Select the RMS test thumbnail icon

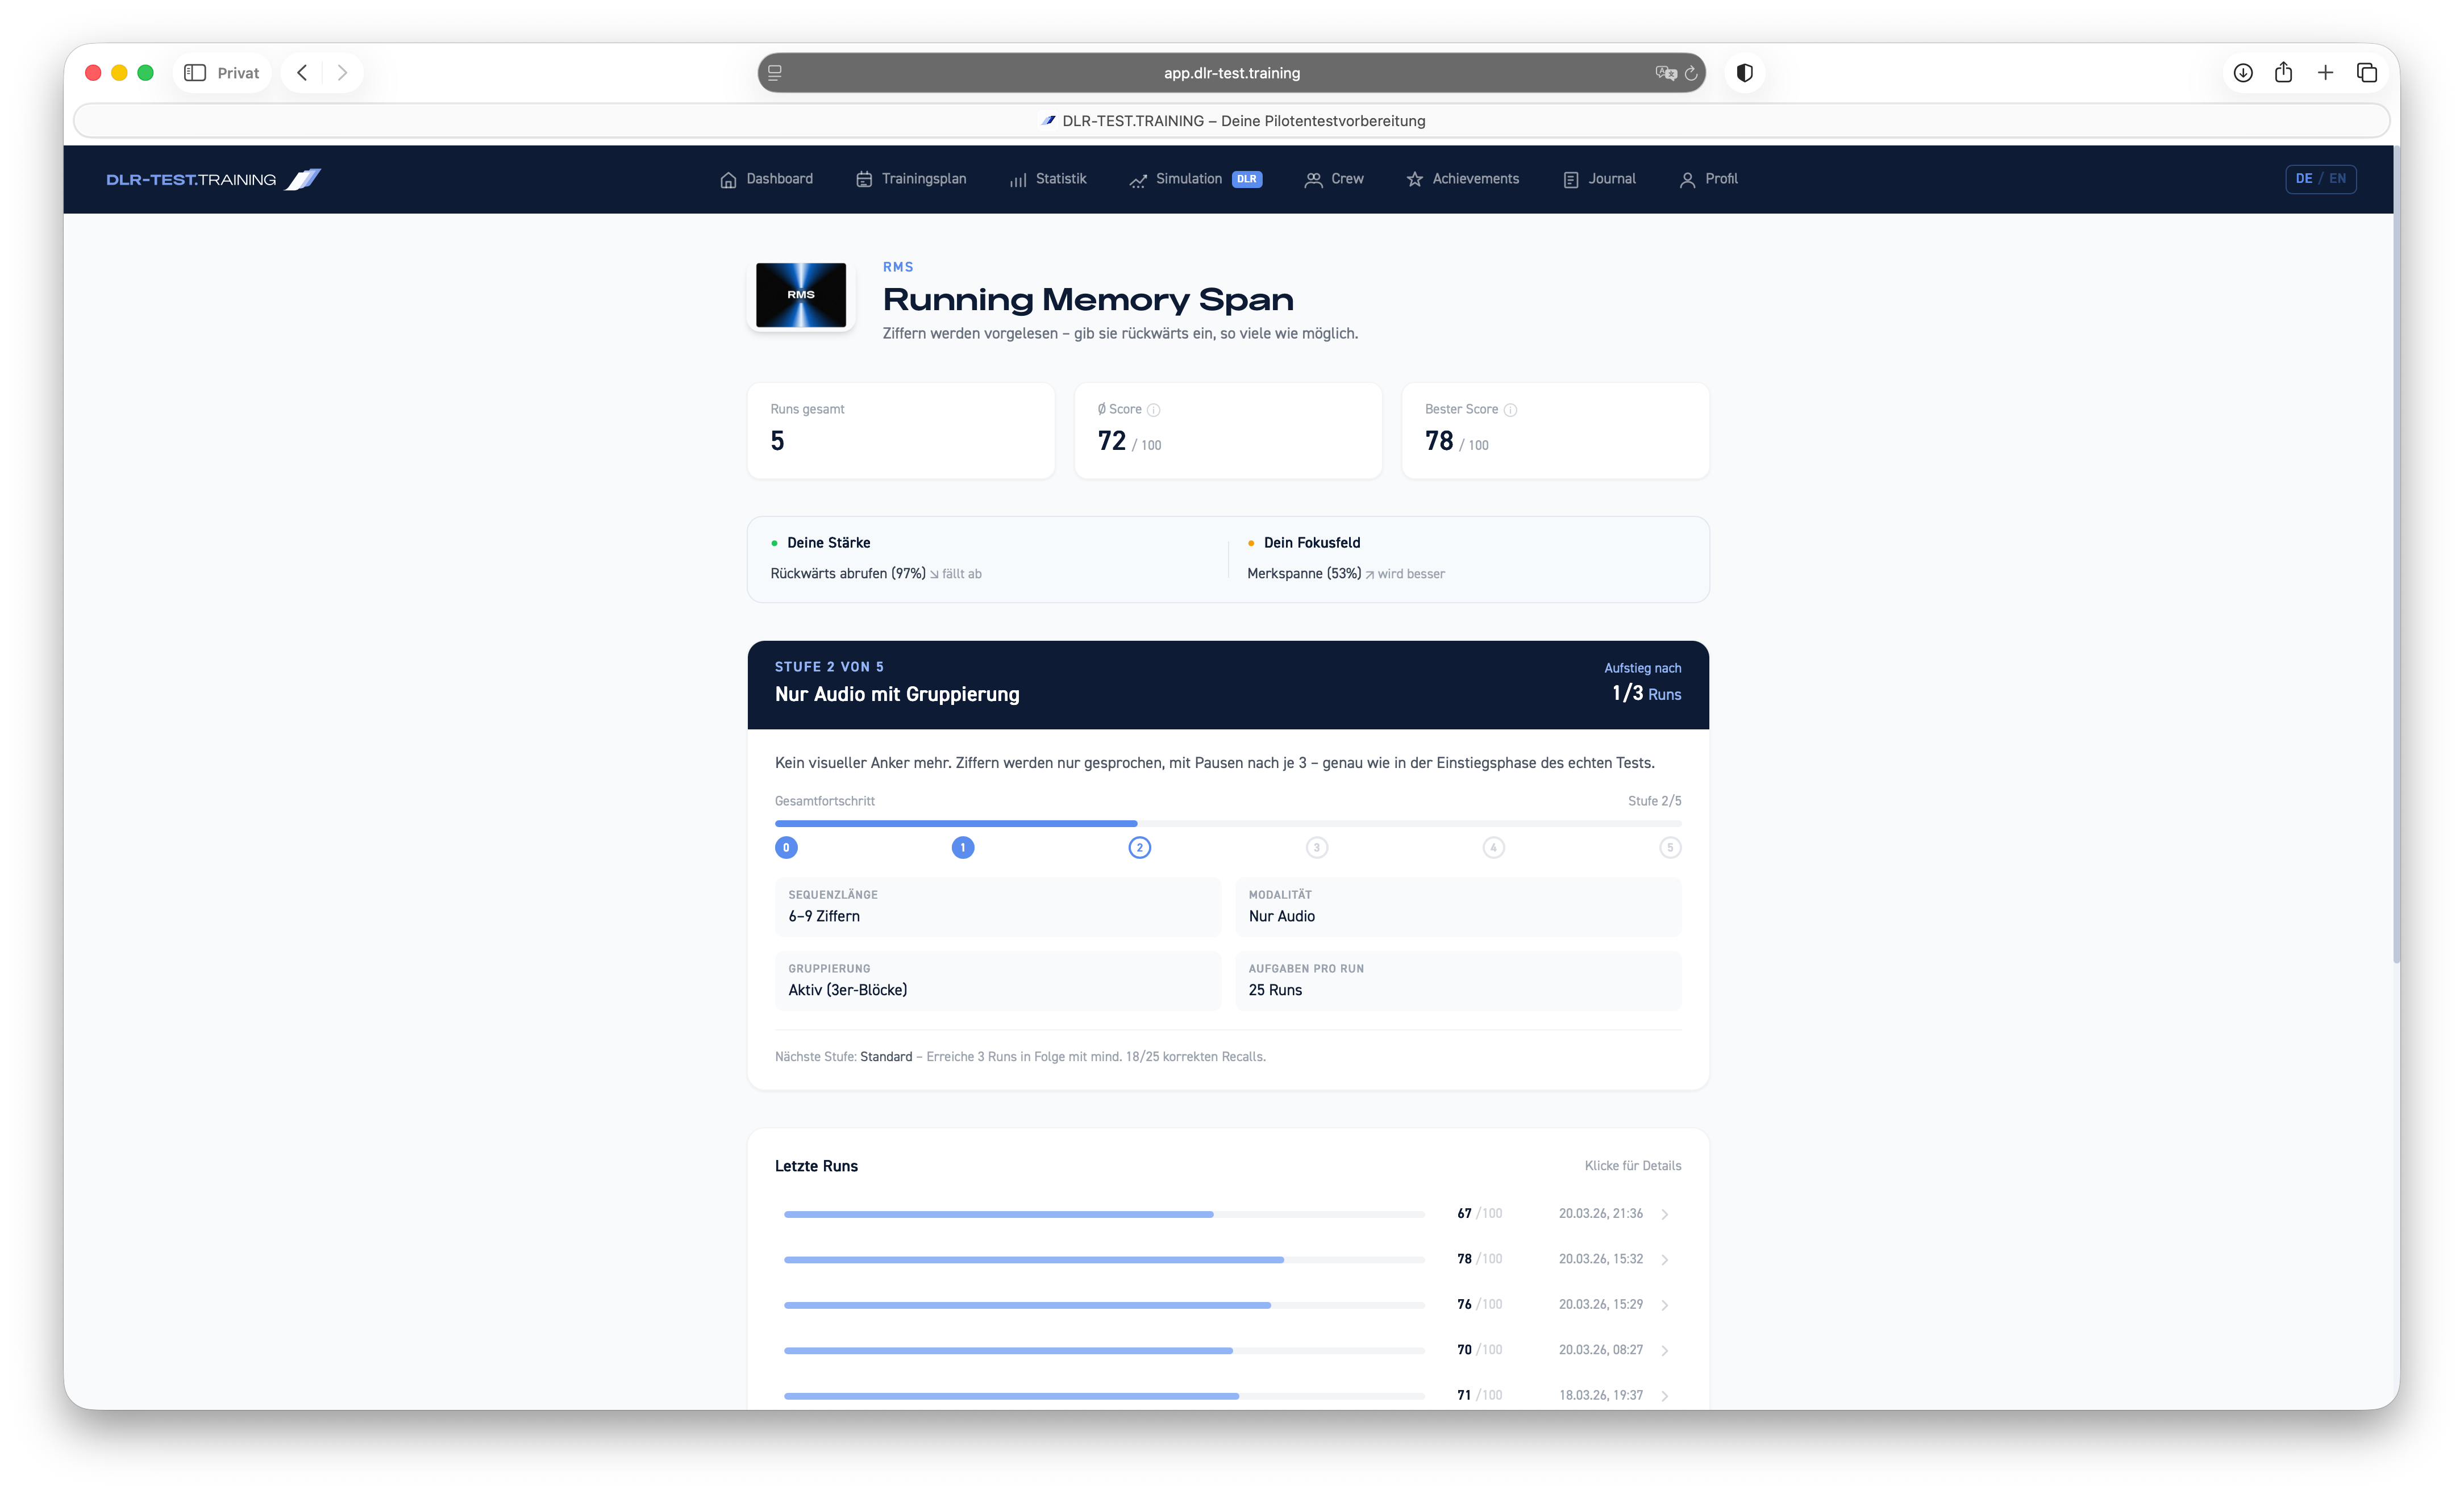click(801, 295)
